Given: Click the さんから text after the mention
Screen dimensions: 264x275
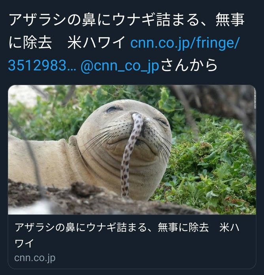Looking at the screenshot, I should (x=189, y=65).
